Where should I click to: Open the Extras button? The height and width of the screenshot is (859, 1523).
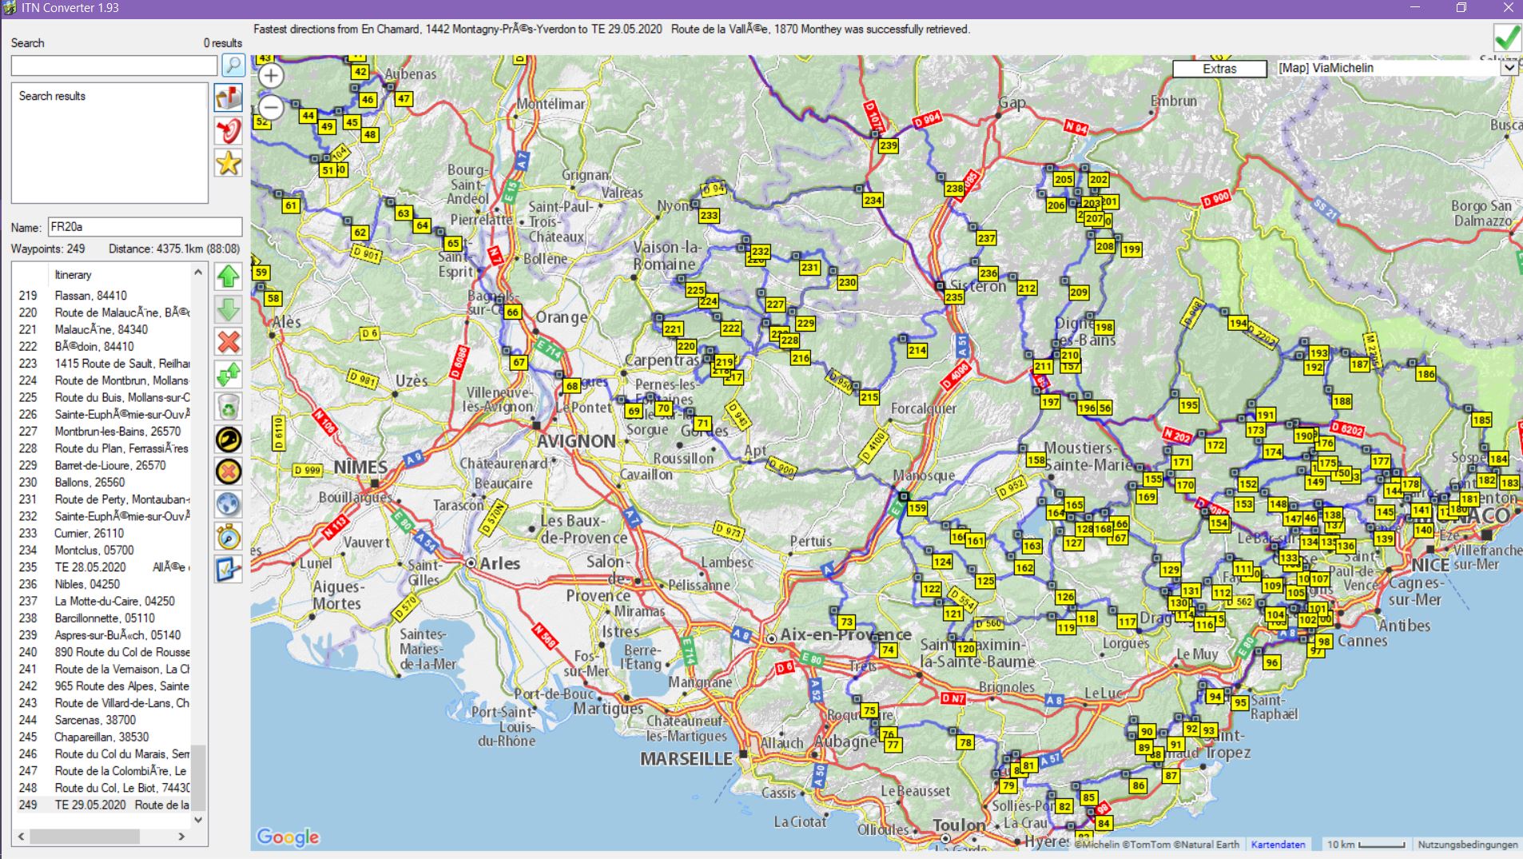coord(1219,69)
